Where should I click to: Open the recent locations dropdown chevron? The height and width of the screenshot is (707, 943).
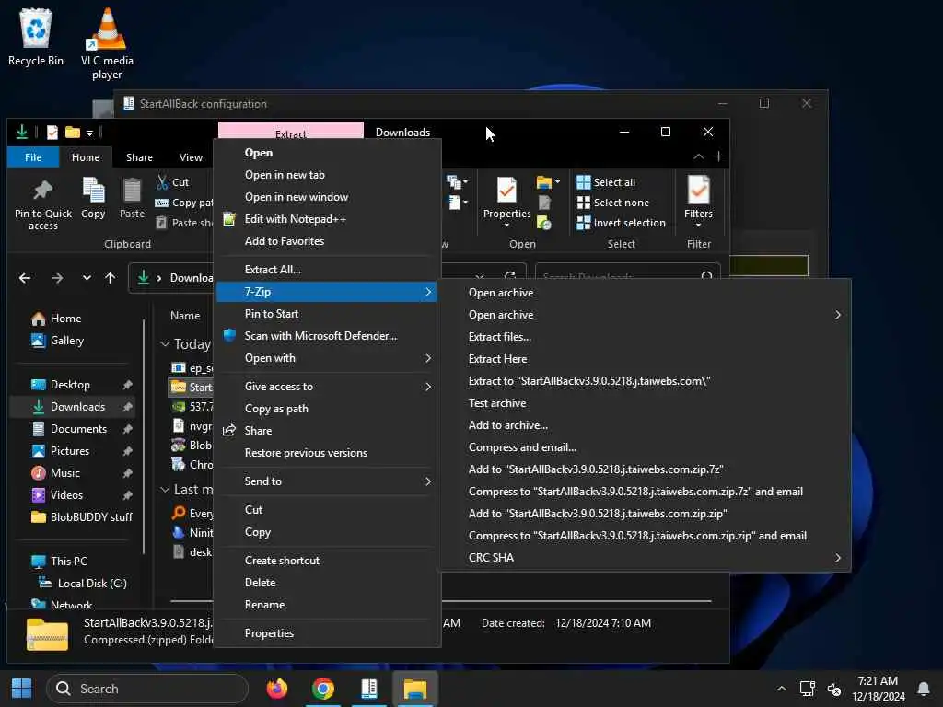pos(87,278)
